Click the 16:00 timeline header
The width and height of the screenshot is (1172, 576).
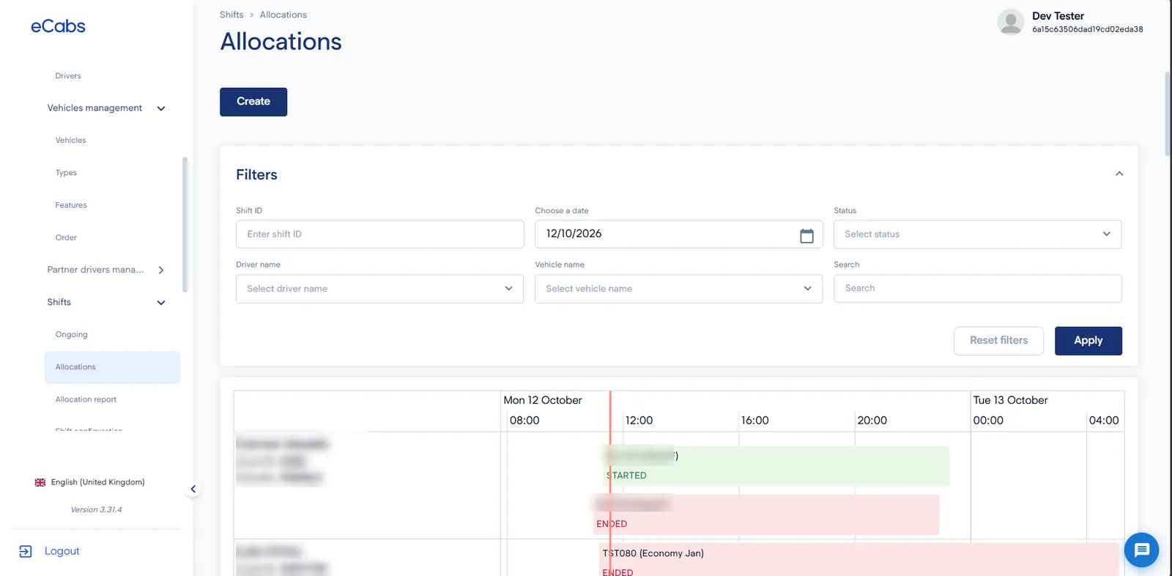coord(754,421)
